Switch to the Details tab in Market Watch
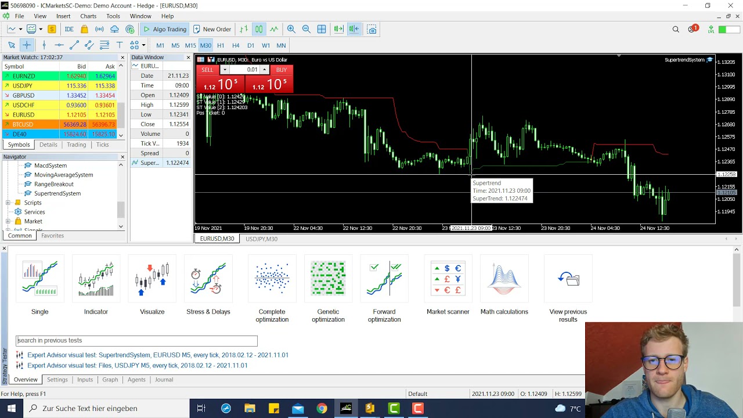Image resolution: width=743 pixels, height=418 pixels. tap(48, 145)
